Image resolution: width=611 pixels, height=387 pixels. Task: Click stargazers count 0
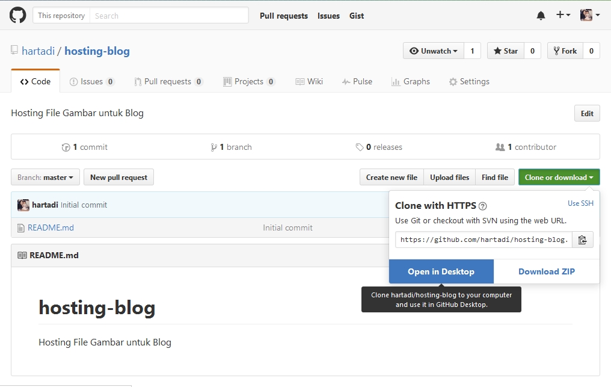(532, 51)
